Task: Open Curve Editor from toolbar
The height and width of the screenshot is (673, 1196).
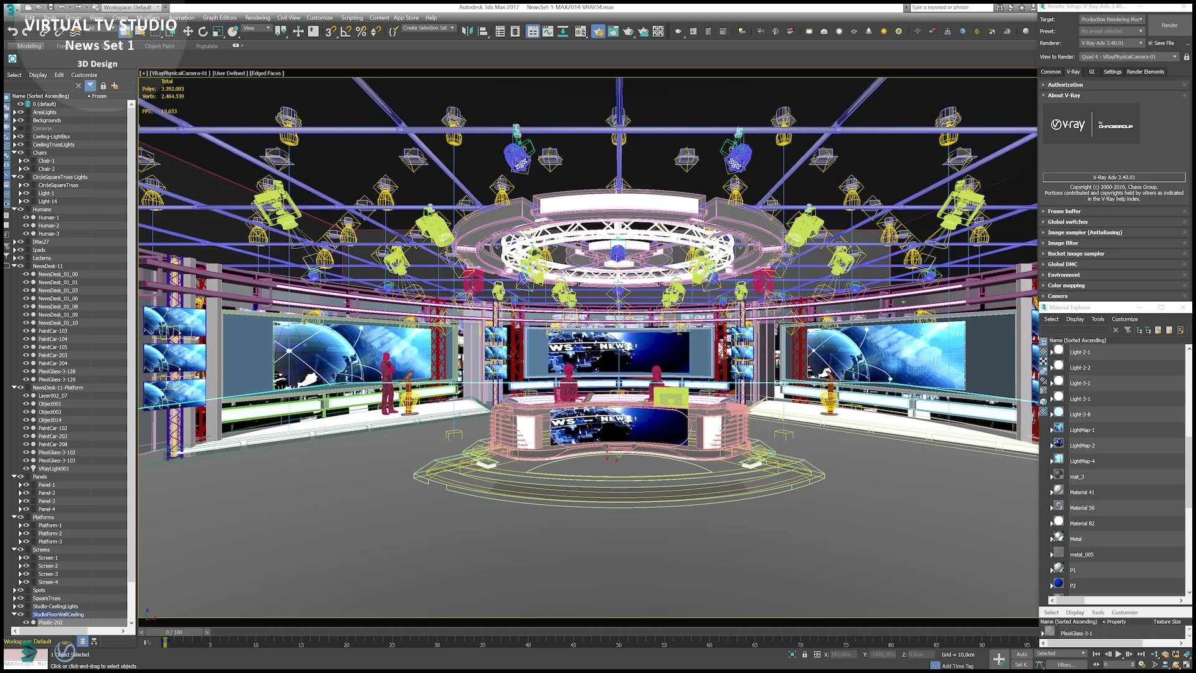Action: tap(548, 31)
